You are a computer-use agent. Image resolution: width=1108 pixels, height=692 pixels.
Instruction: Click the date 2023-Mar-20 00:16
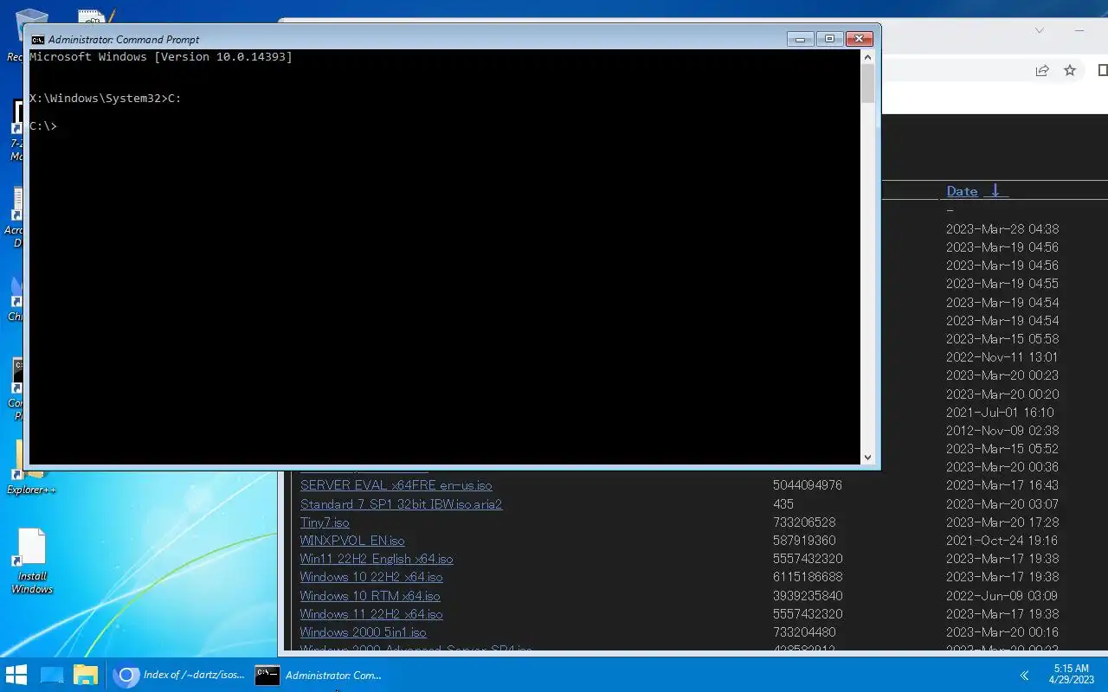click(1002, 632)
